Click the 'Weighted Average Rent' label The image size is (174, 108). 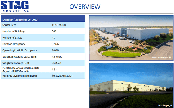coord(16,63)
